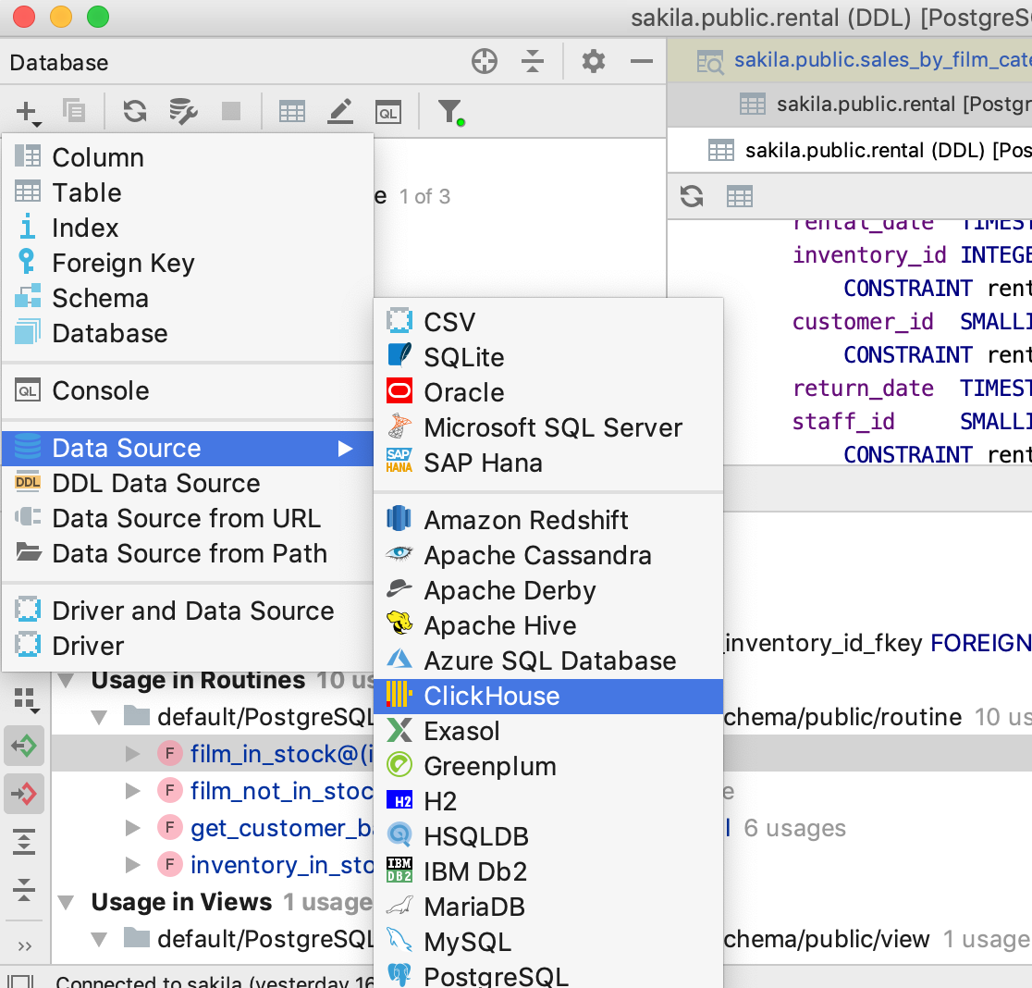
Task: Select Driver and Data Source item
Action: (188, 611)
